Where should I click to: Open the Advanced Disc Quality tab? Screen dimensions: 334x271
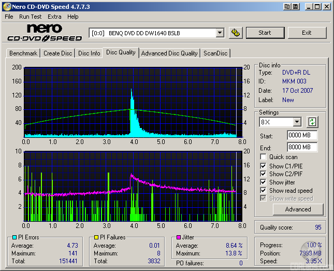pyautogui.click(x=169, y=53)
